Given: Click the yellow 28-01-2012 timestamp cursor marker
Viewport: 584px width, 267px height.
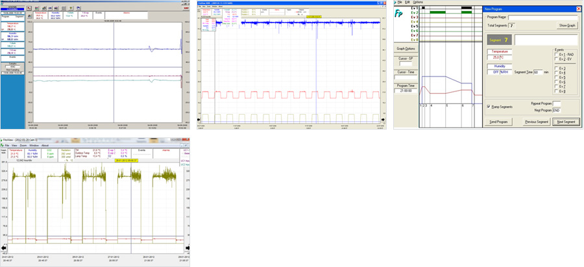Looking at the screenshot, I should pos(127,161).
